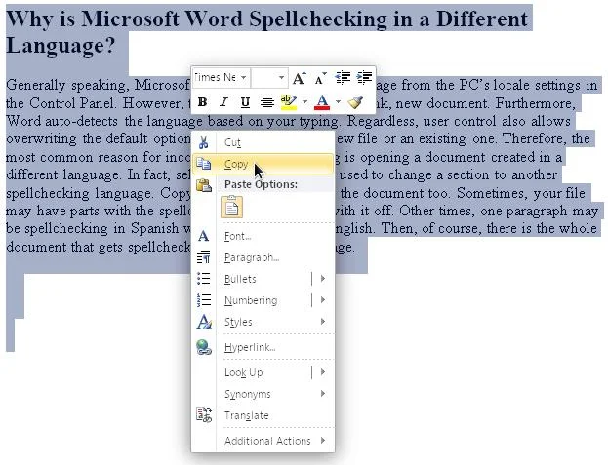The image size is (608, 465).
Task: Click the Copy pages icon
Action: click(x=204, y=164)
